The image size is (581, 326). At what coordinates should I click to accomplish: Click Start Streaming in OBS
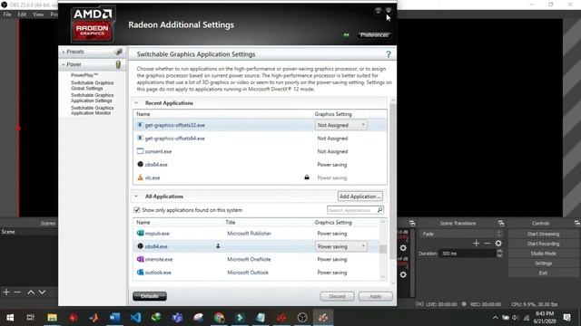(x=543, y=234)
